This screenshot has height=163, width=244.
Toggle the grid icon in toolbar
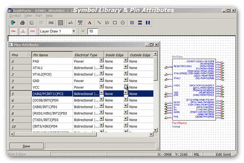tap(61, 23)
